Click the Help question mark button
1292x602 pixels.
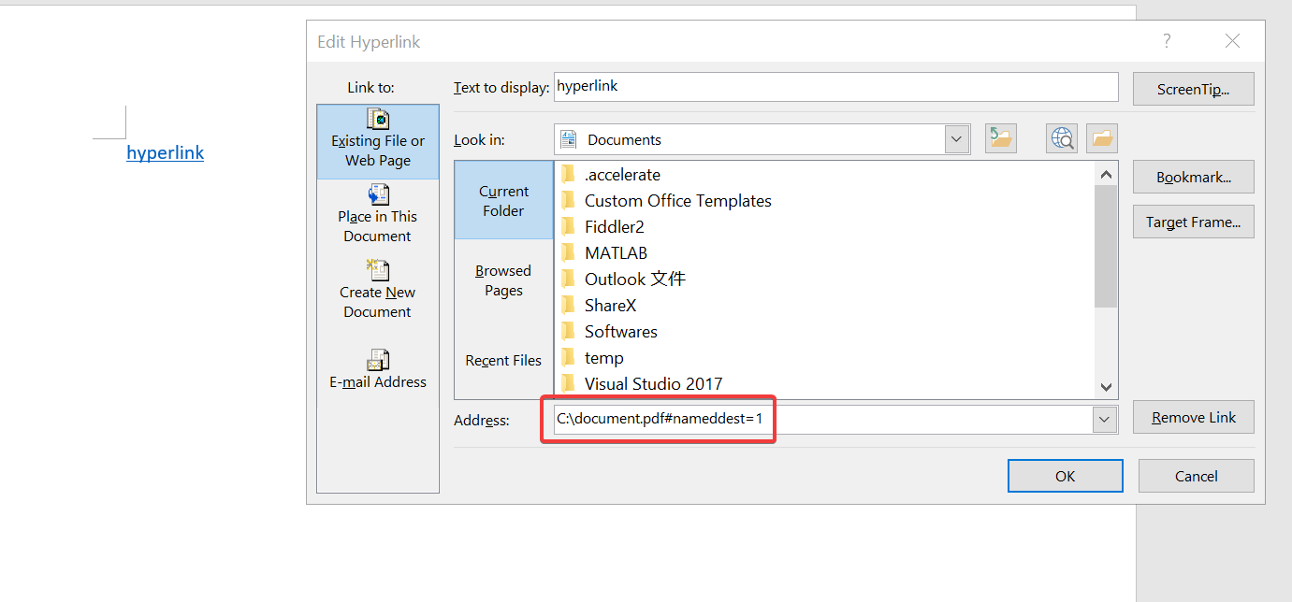[1166, 40]
